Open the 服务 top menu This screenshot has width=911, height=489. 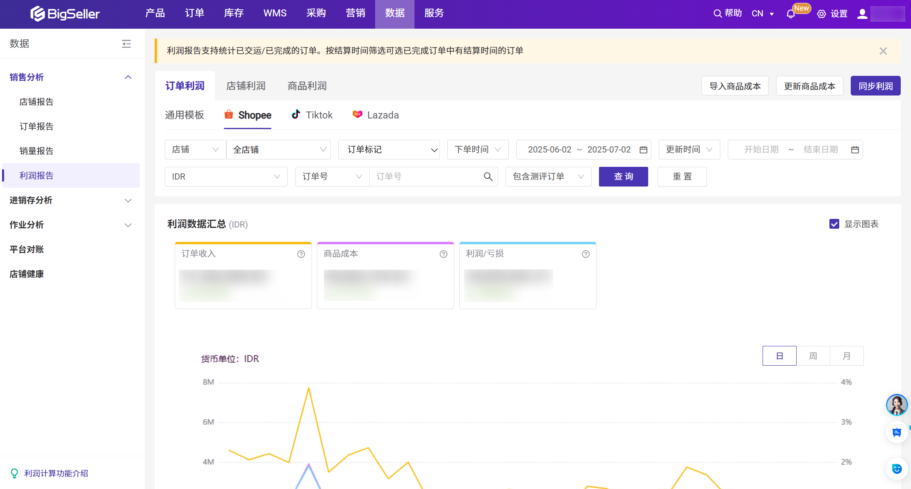point(434,14)
